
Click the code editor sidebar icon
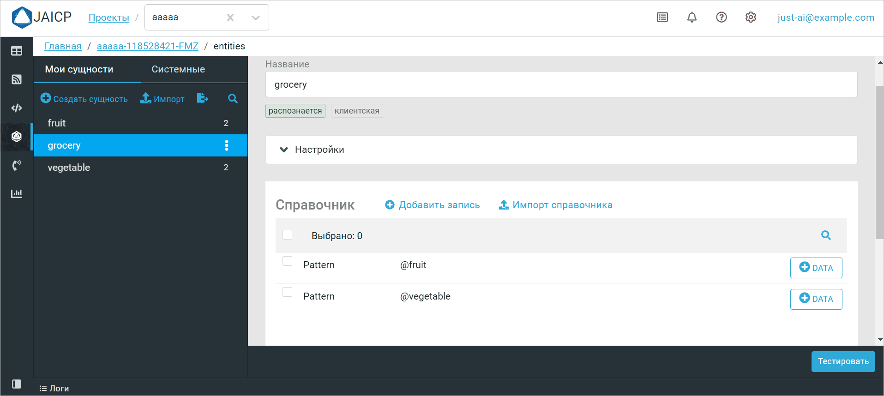coord(17,108)
